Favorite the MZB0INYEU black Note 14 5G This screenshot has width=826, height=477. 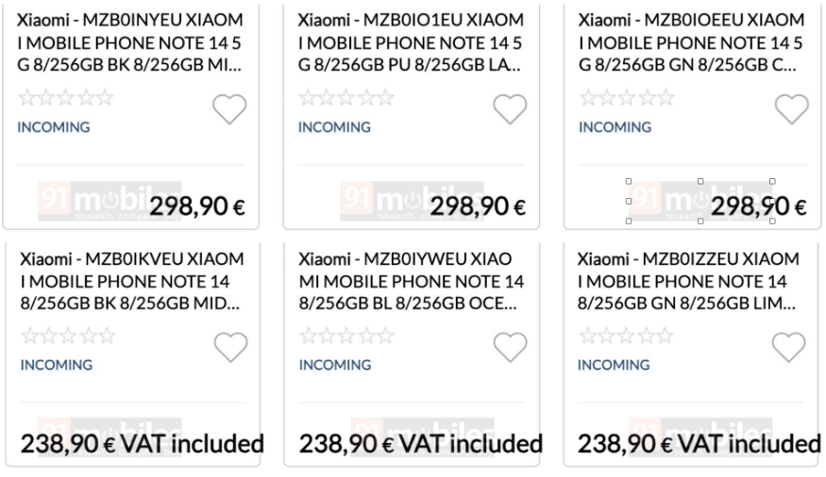pos(229,109)
